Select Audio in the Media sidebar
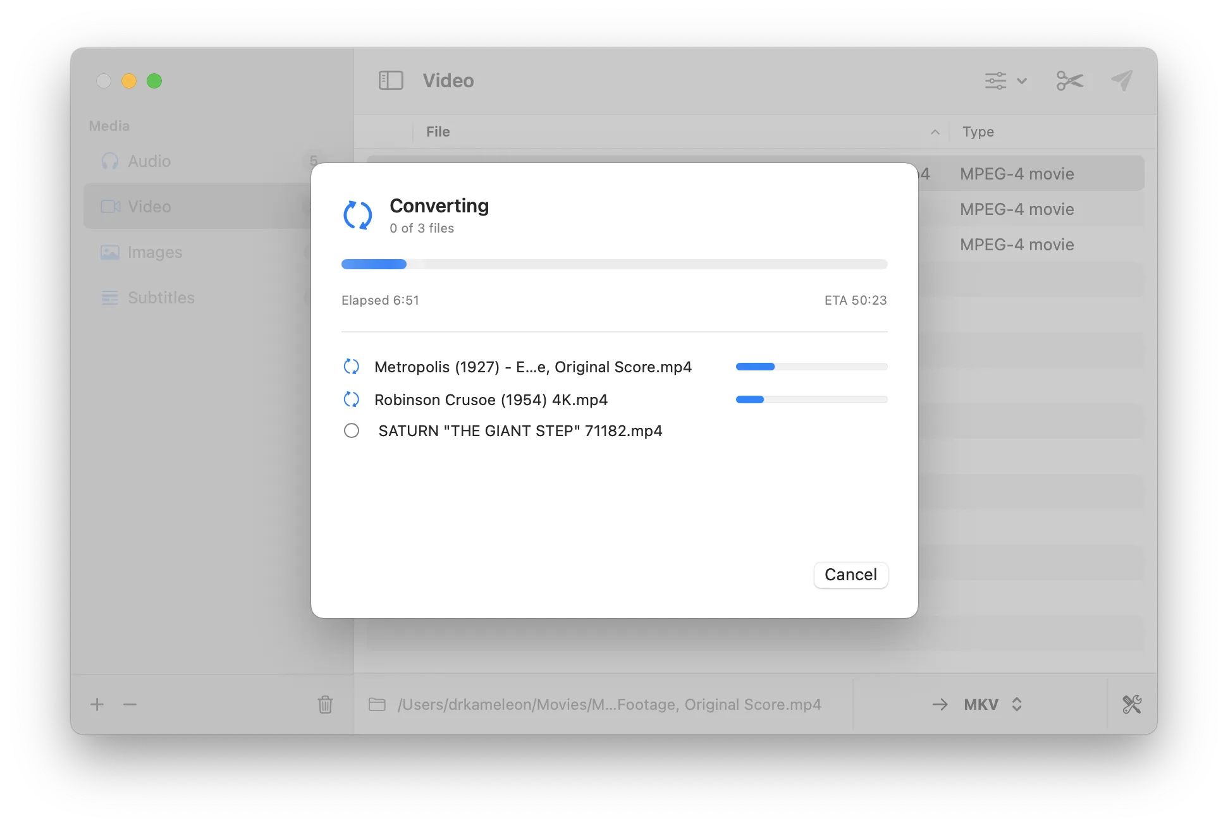The height and width of the screenshot is (828, 1228). click(149, 161)
